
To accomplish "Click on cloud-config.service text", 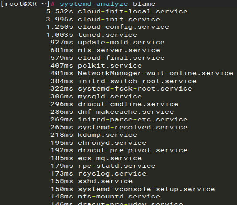I will pos(124,27).
